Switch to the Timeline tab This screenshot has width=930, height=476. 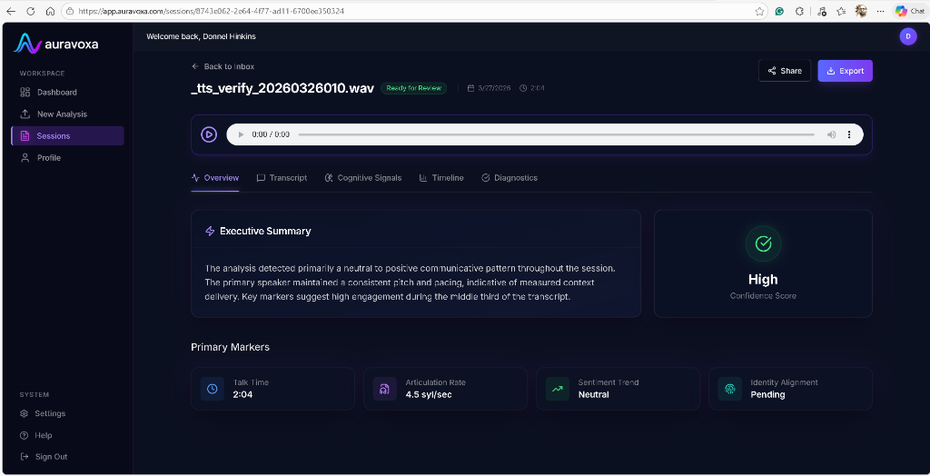tap(441, 177)
